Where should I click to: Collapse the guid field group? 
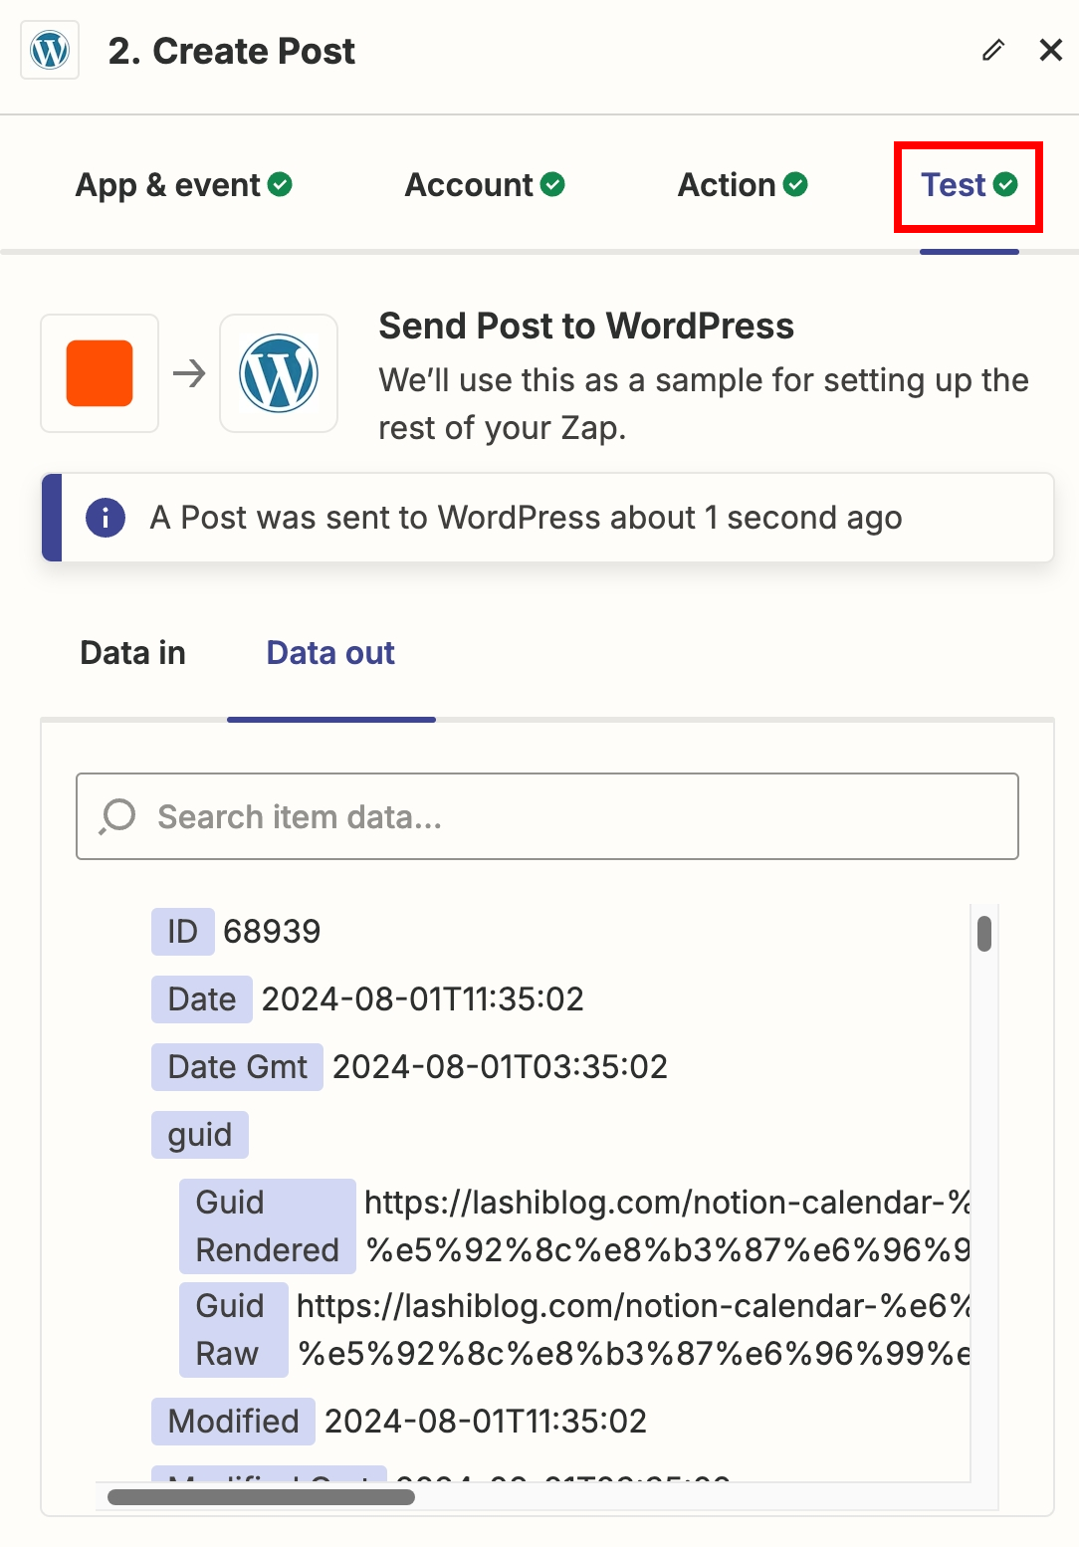pos(199,1135)
